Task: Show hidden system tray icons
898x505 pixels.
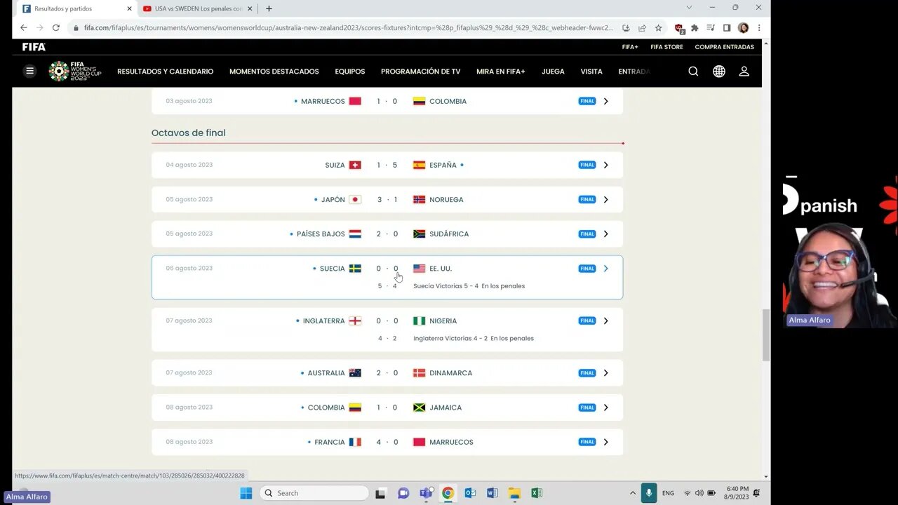Action: tap(632, 493)
